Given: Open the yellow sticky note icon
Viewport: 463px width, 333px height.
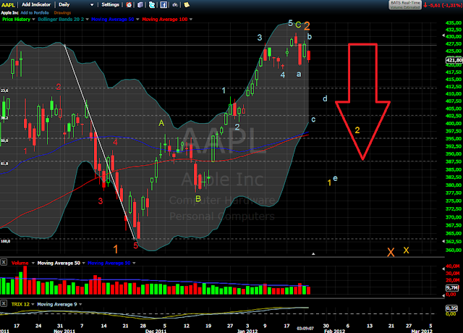Looking at the screenshot, I should point(187,5).
